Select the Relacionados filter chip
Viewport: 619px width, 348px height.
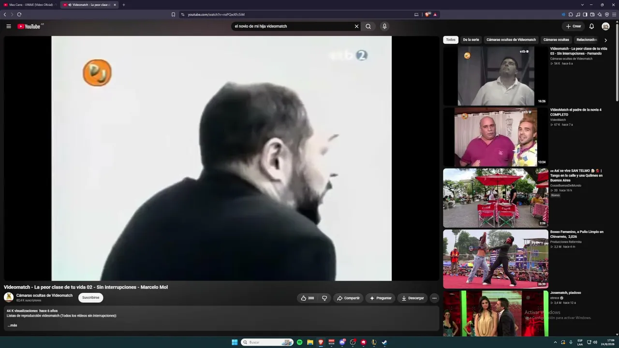587,40
